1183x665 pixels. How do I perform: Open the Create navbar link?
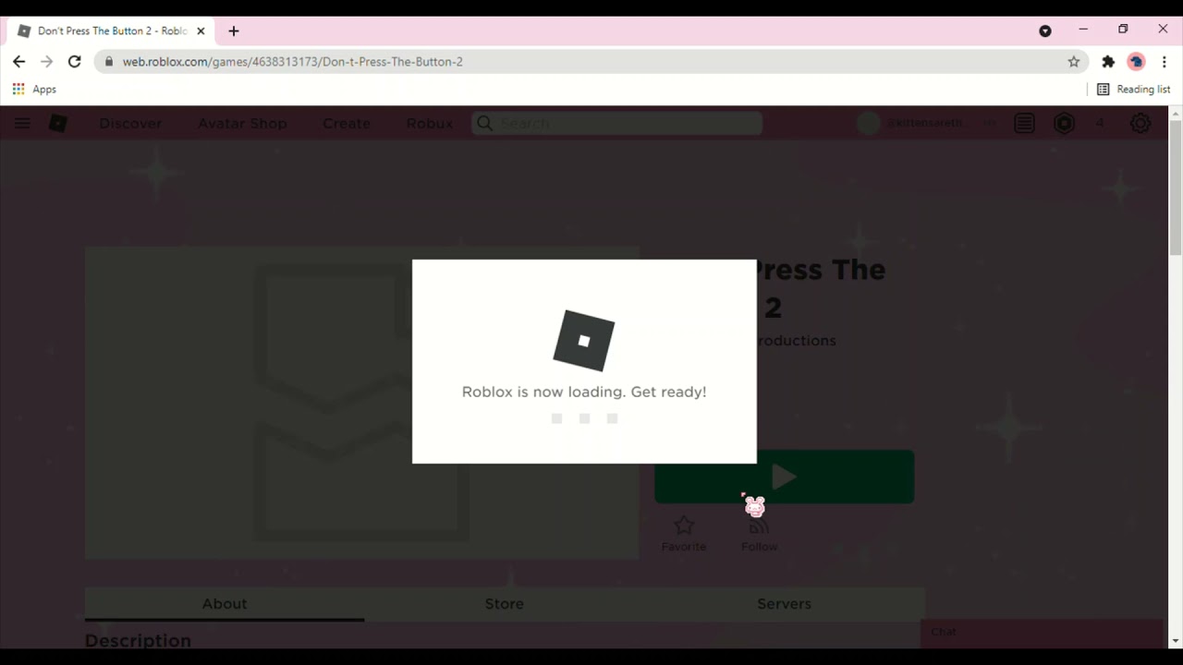[347, 123]
